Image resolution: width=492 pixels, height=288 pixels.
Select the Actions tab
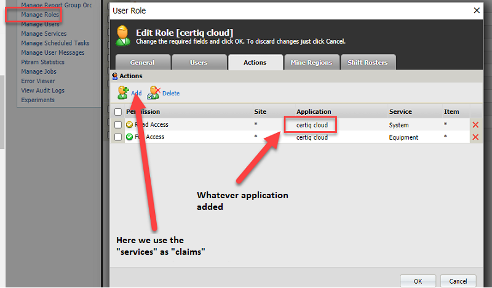click(x=255, y=62)
